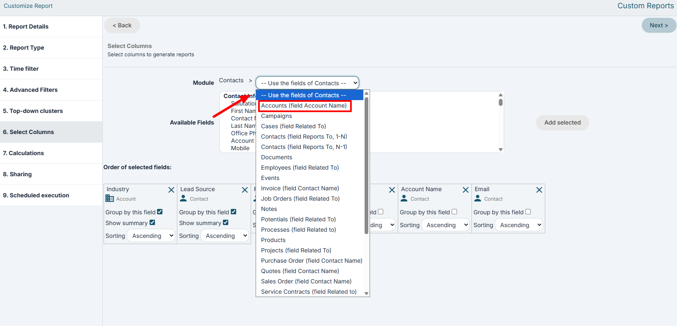Remove the Email column with X icon
The image size is (677, 326).
(x=539, y=190)
